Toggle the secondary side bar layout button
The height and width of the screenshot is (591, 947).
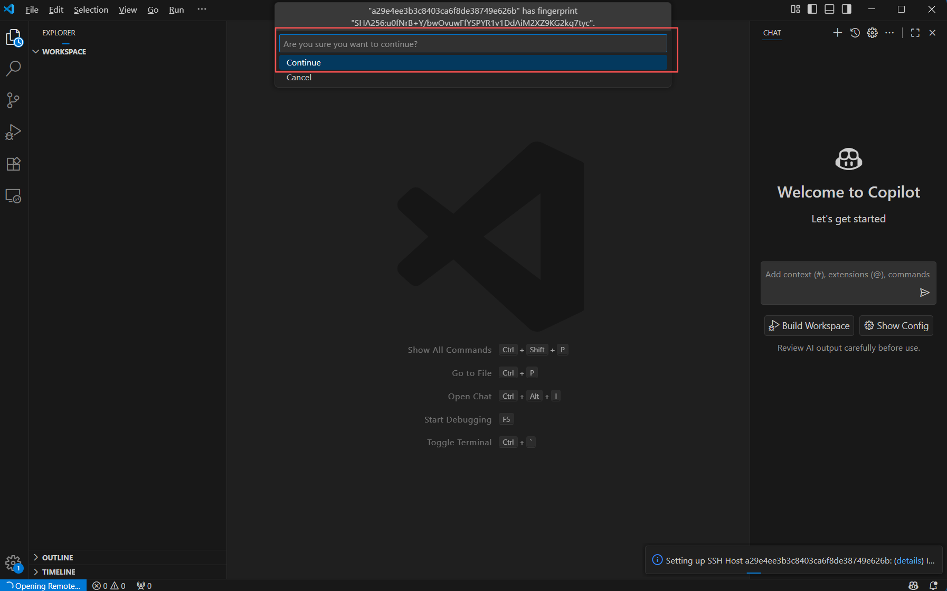pos(847,9)
